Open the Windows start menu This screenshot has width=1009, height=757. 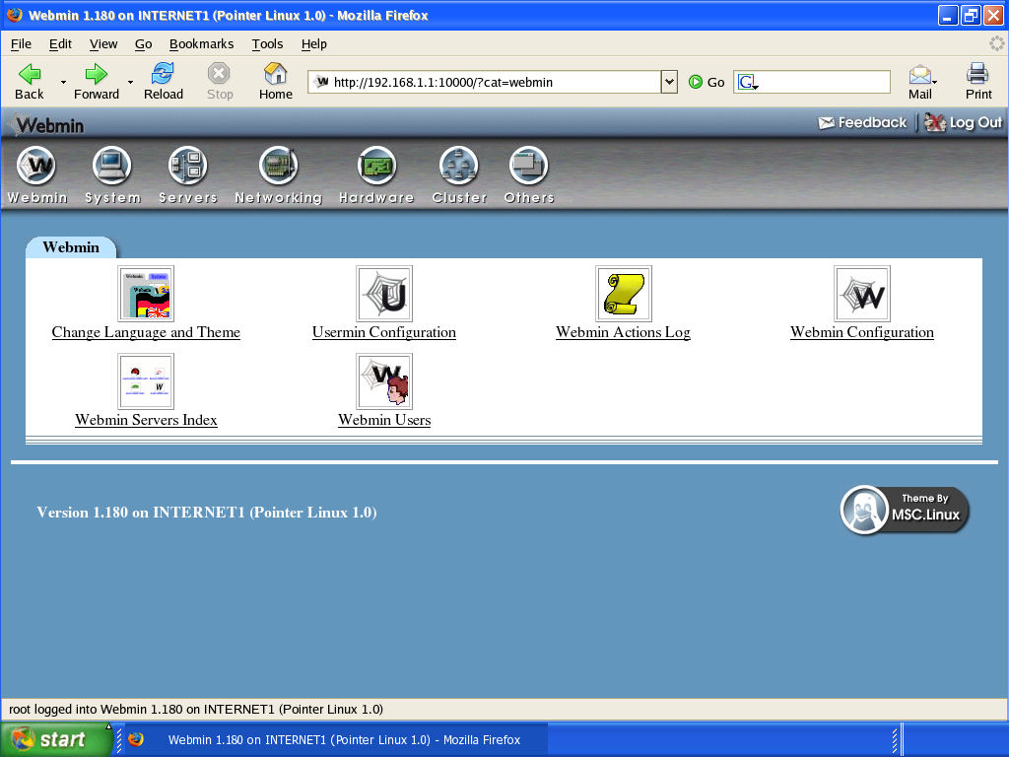pos(56,739)
